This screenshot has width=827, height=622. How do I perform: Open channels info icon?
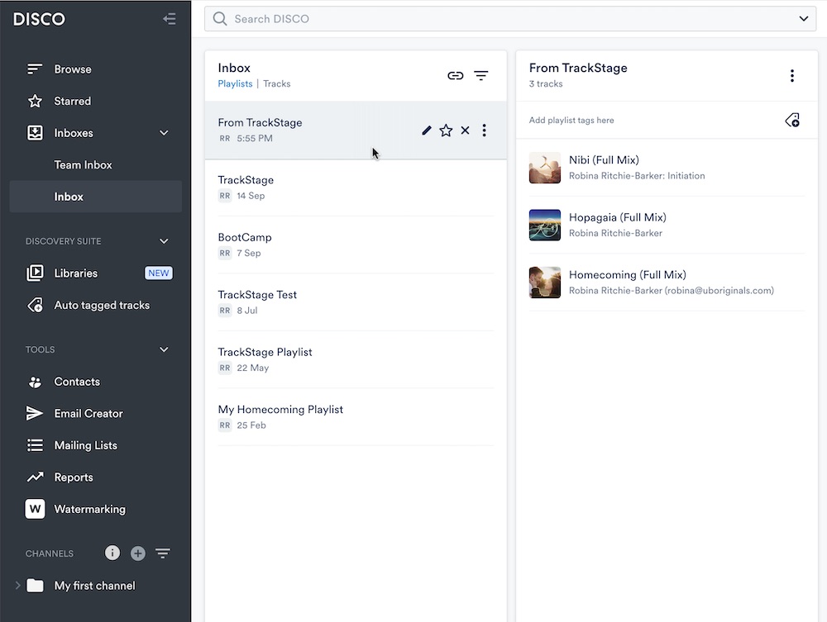(112, 553)
